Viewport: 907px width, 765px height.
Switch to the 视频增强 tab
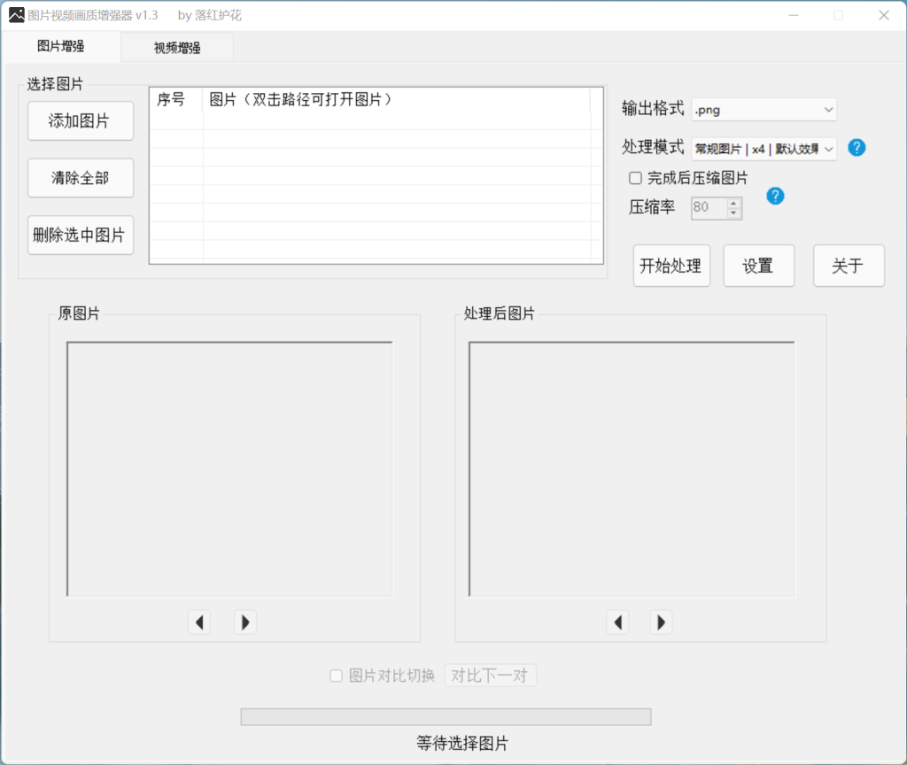click(x=176, y=48)
